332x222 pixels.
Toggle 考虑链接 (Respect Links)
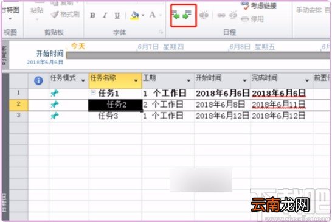point(259,5)
